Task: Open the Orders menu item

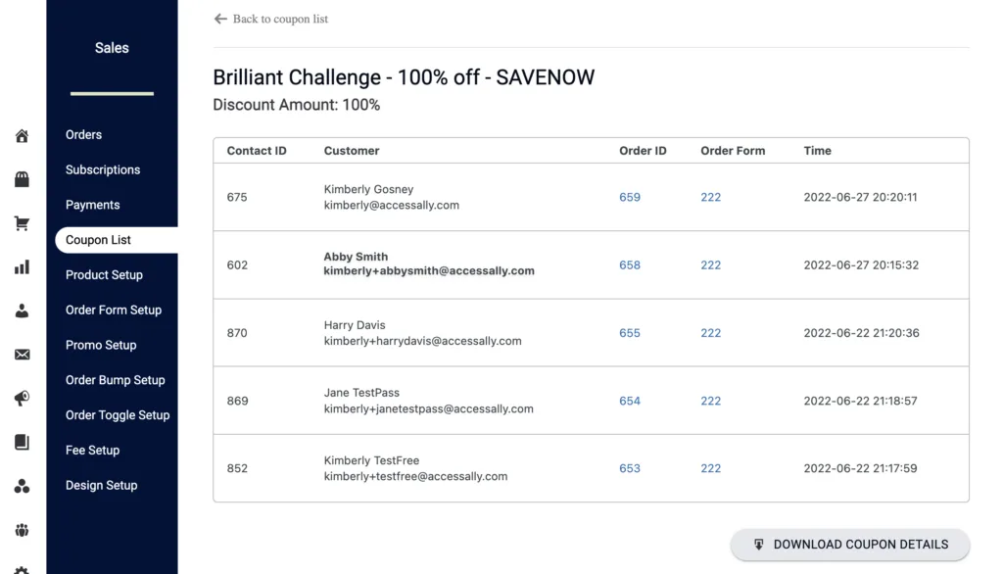Action: coord(84,134)
